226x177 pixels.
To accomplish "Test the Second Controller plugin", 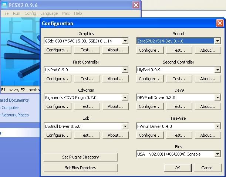I will pyautogui.click(x=179, y=79).
